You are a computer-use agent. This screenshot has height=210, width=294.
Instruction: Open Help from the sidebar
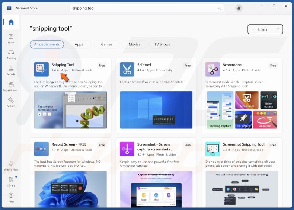(x=11, y=198)
